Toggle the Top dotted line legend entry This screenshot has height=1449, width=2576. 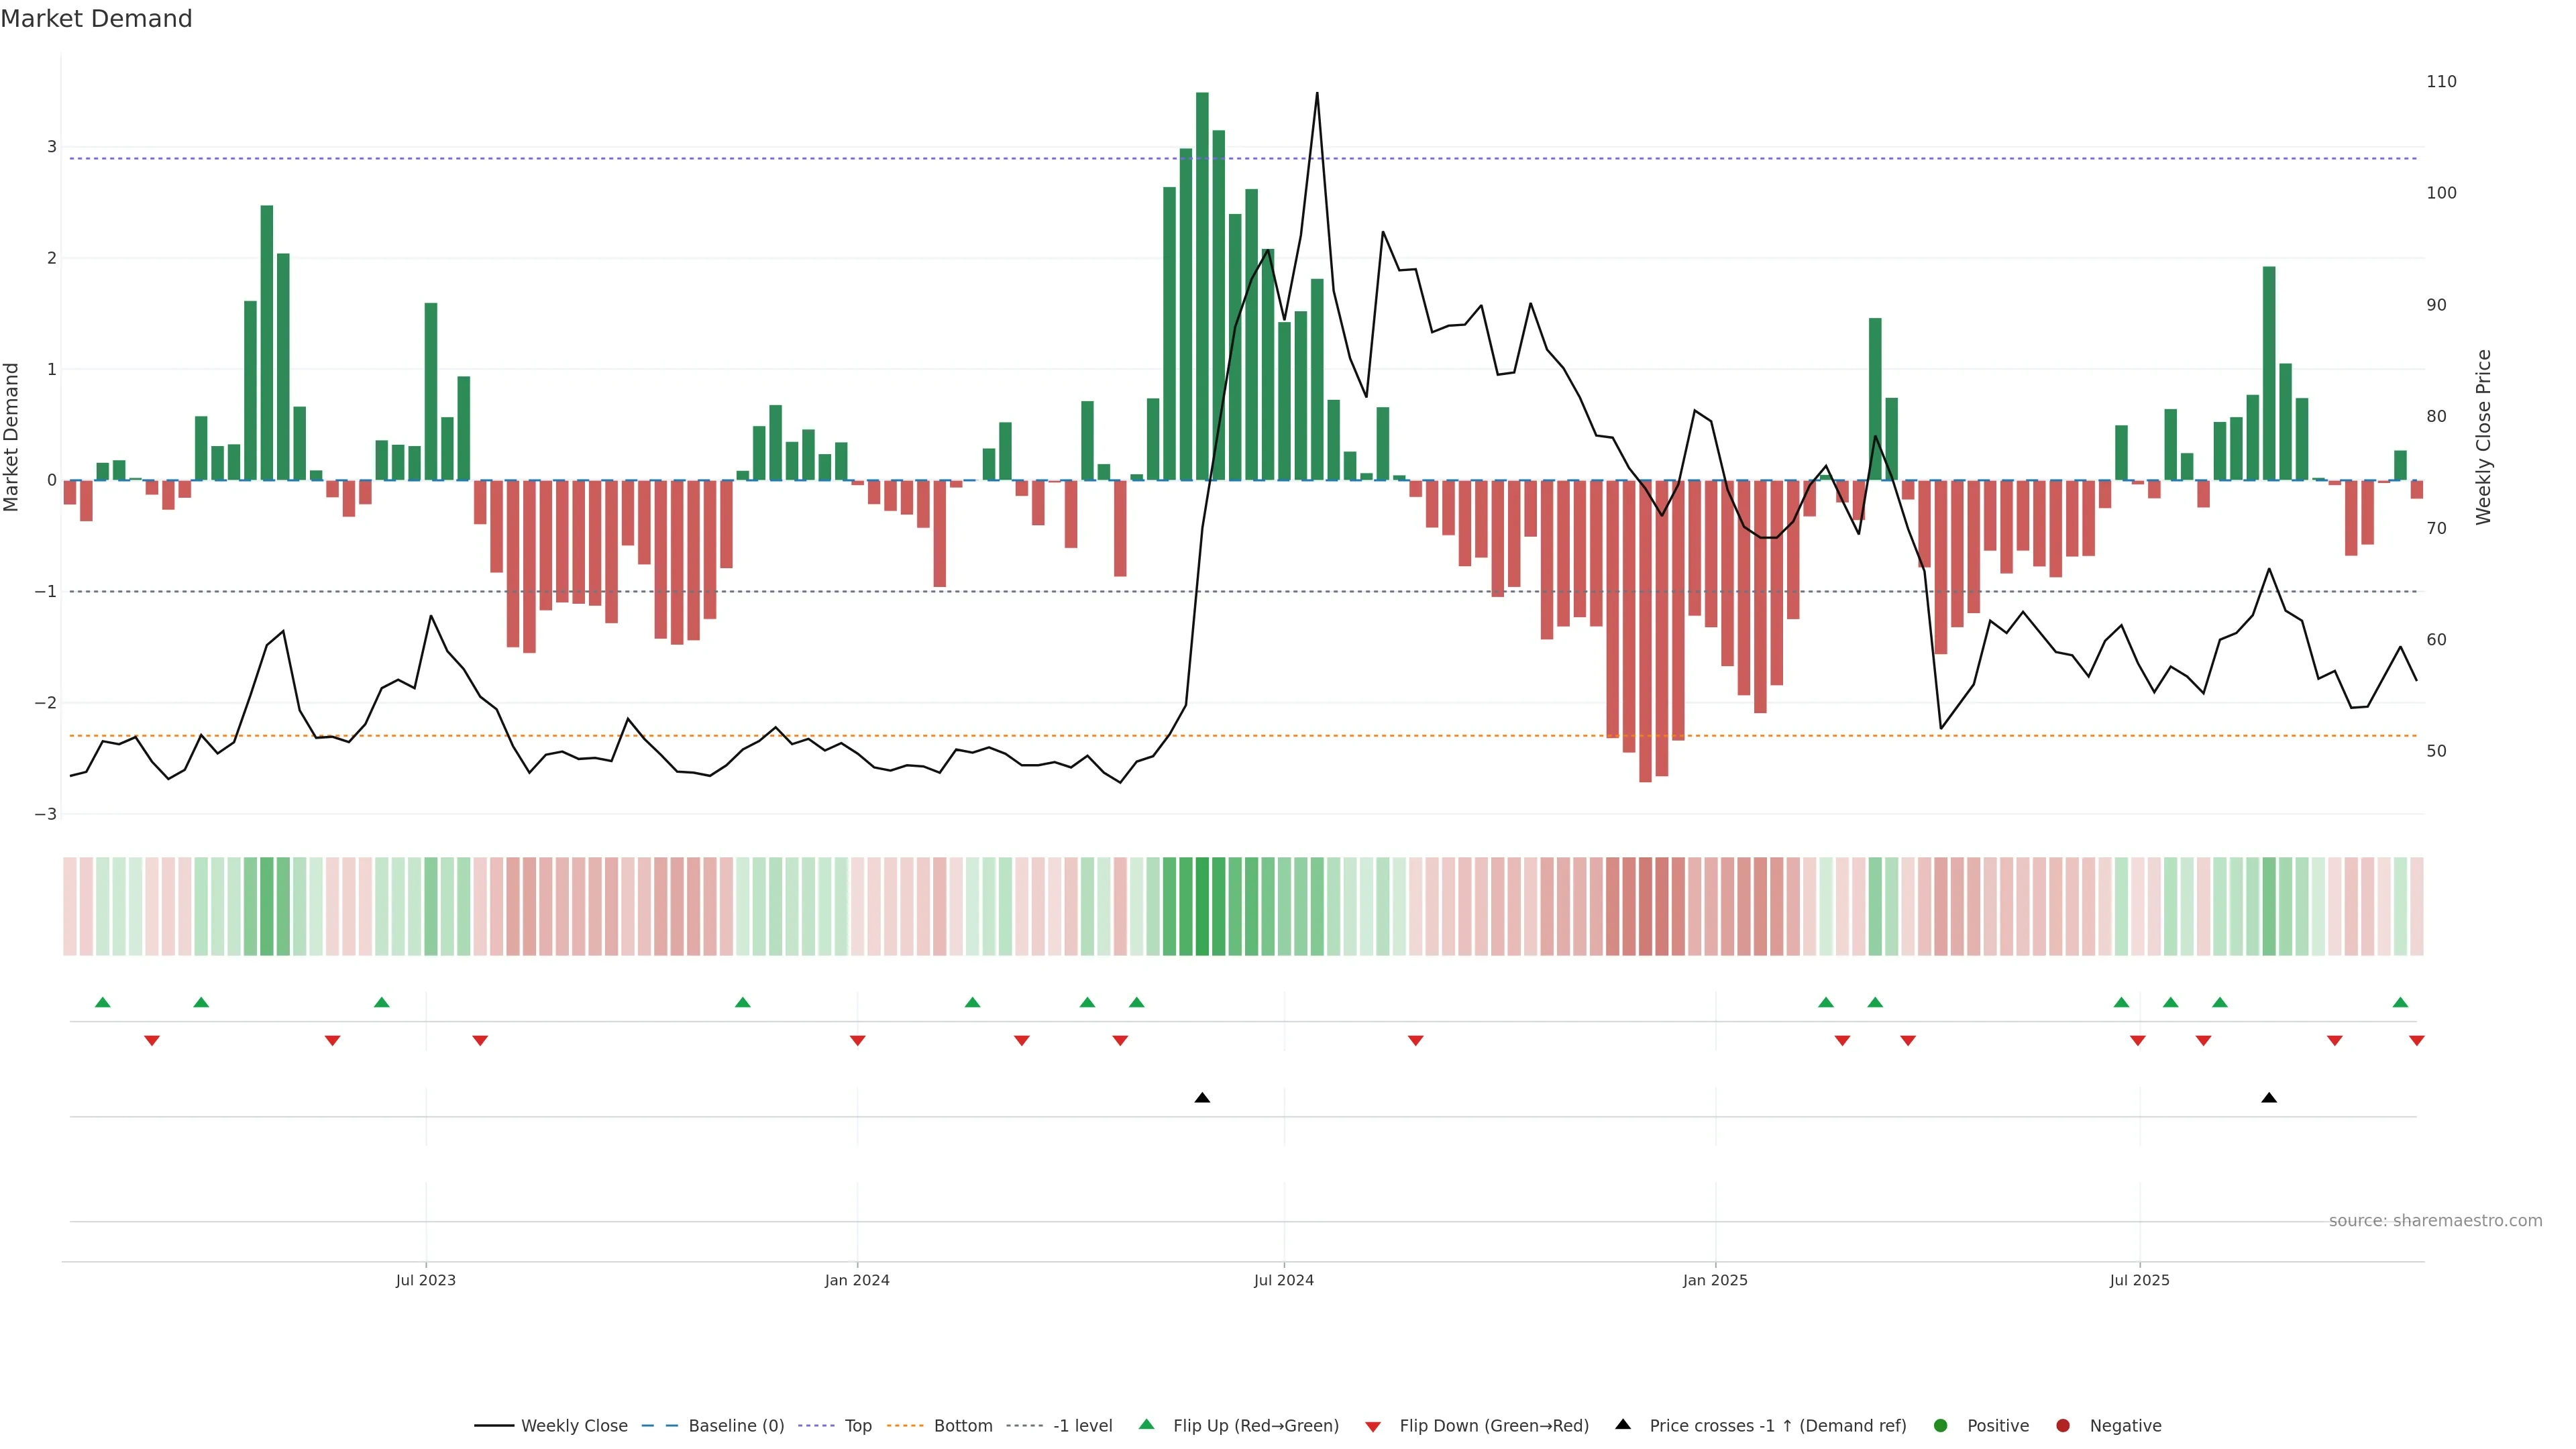point(857,1426)
